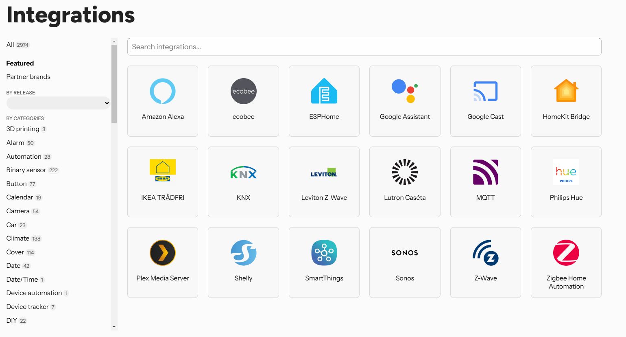Click the Philips Hue logo
The width and height of the screenshot is (626, 337).
[x=566, y=172]
